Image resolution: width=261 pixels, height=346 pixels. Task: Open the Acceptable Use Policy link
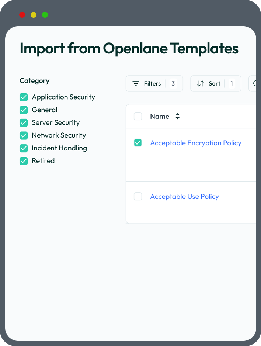(x=185, y=197)
